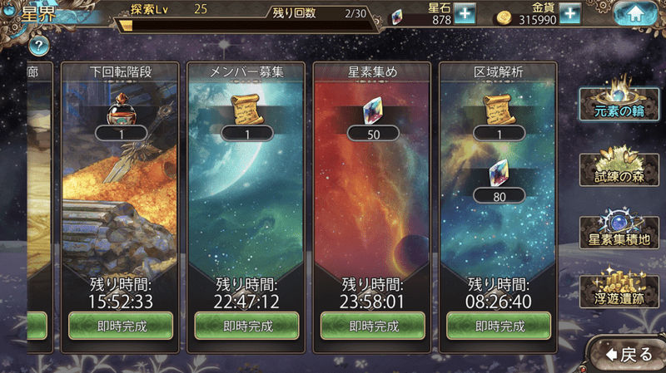Go back with 戻る button
Viewport: 666px width, 373px height.
629,355
